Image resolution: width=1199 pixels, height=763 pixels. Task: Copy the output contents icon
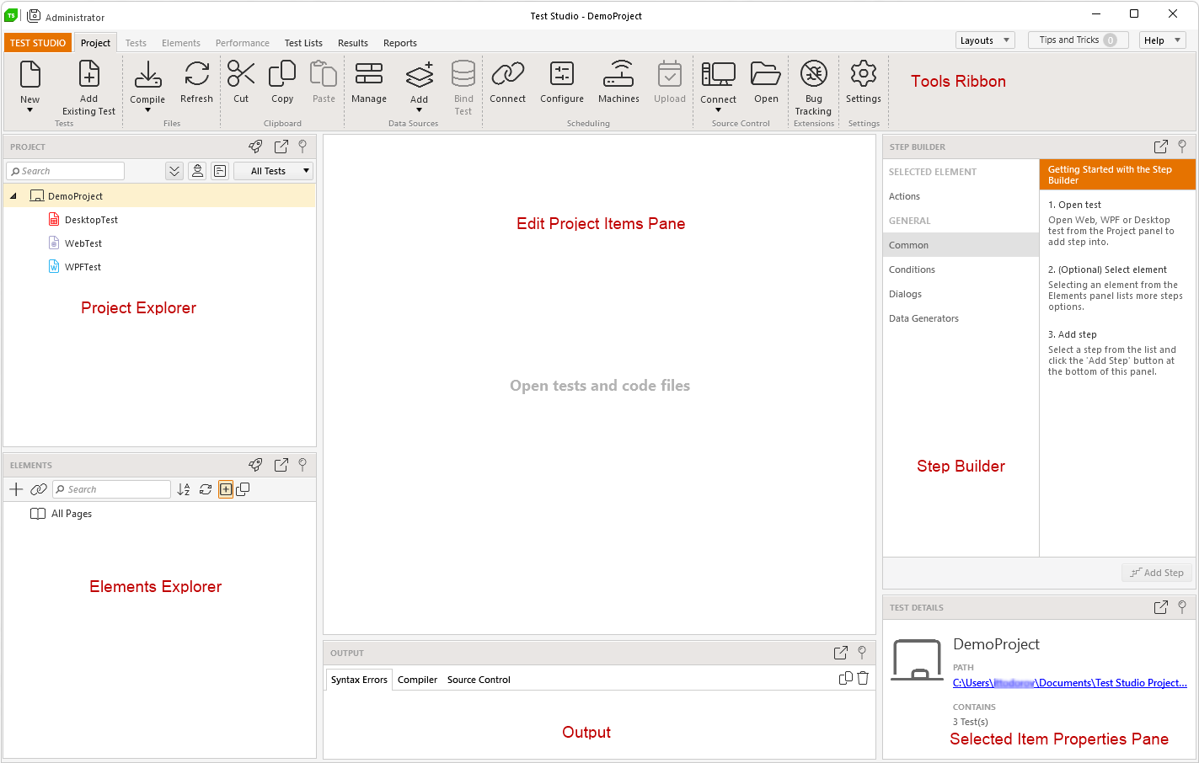point(846,678)
